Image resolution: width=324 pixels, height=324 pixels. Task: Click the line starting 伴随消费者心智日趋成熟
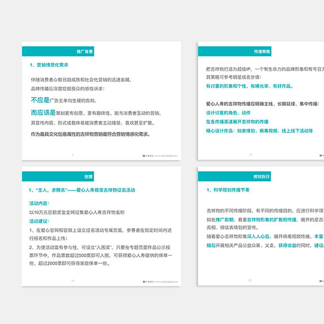point(81,80)
